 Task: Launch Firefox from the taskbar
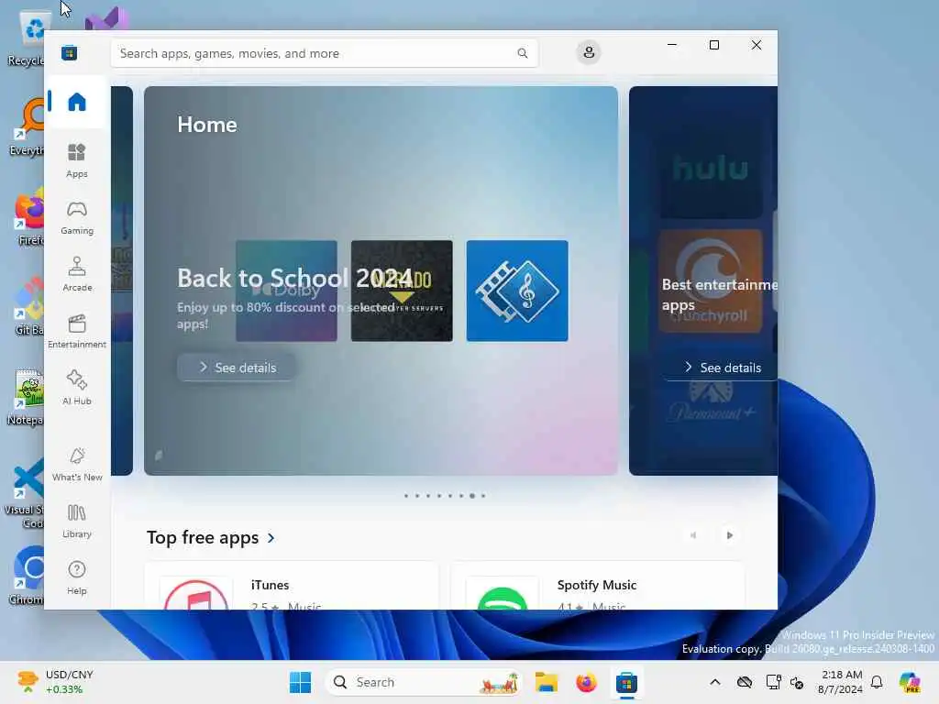[x=586, y=682]
